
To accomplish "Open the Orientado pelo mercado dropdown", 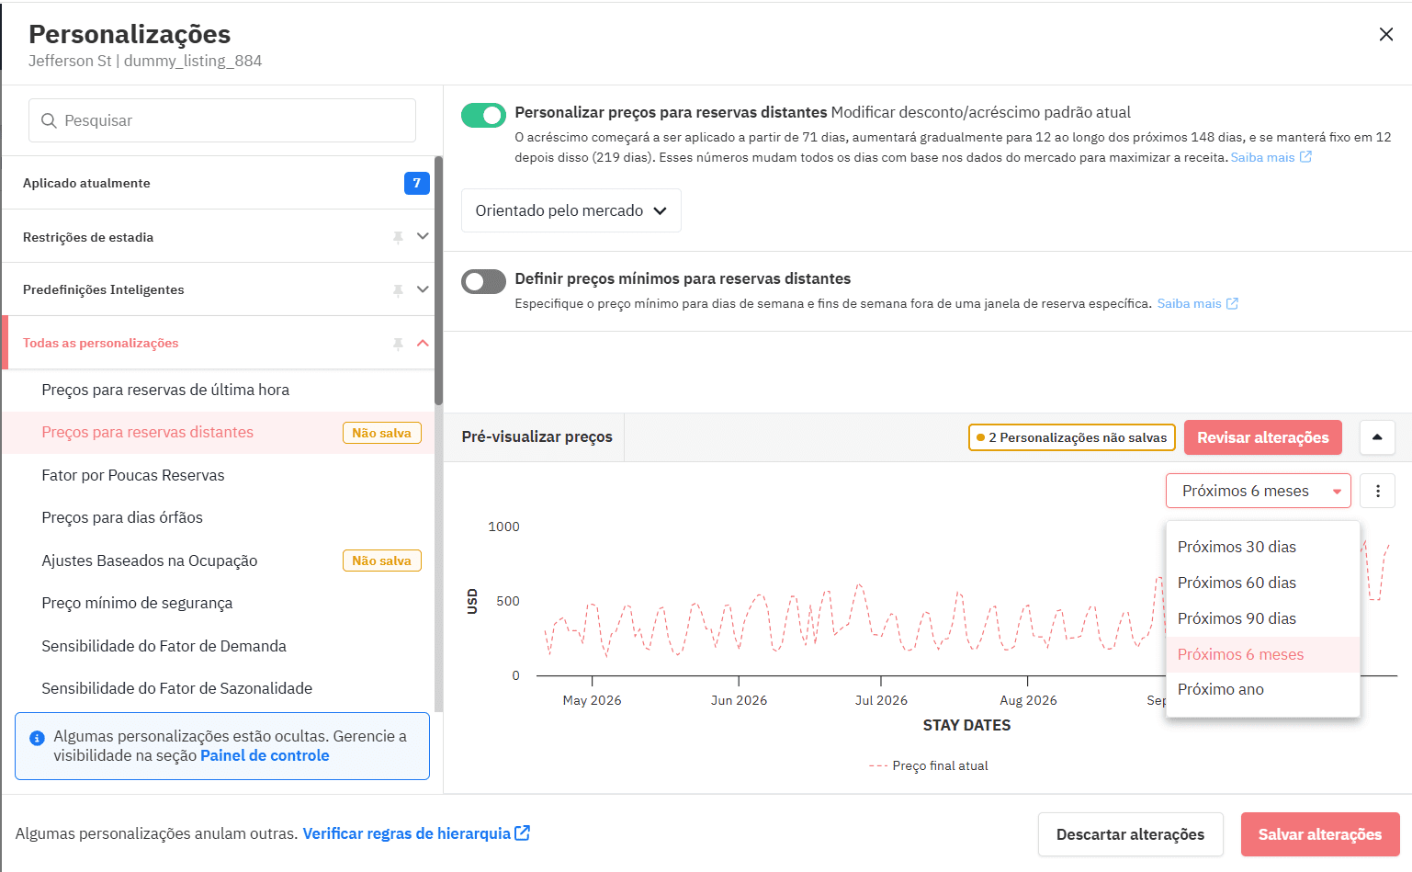I will point(570,210).
